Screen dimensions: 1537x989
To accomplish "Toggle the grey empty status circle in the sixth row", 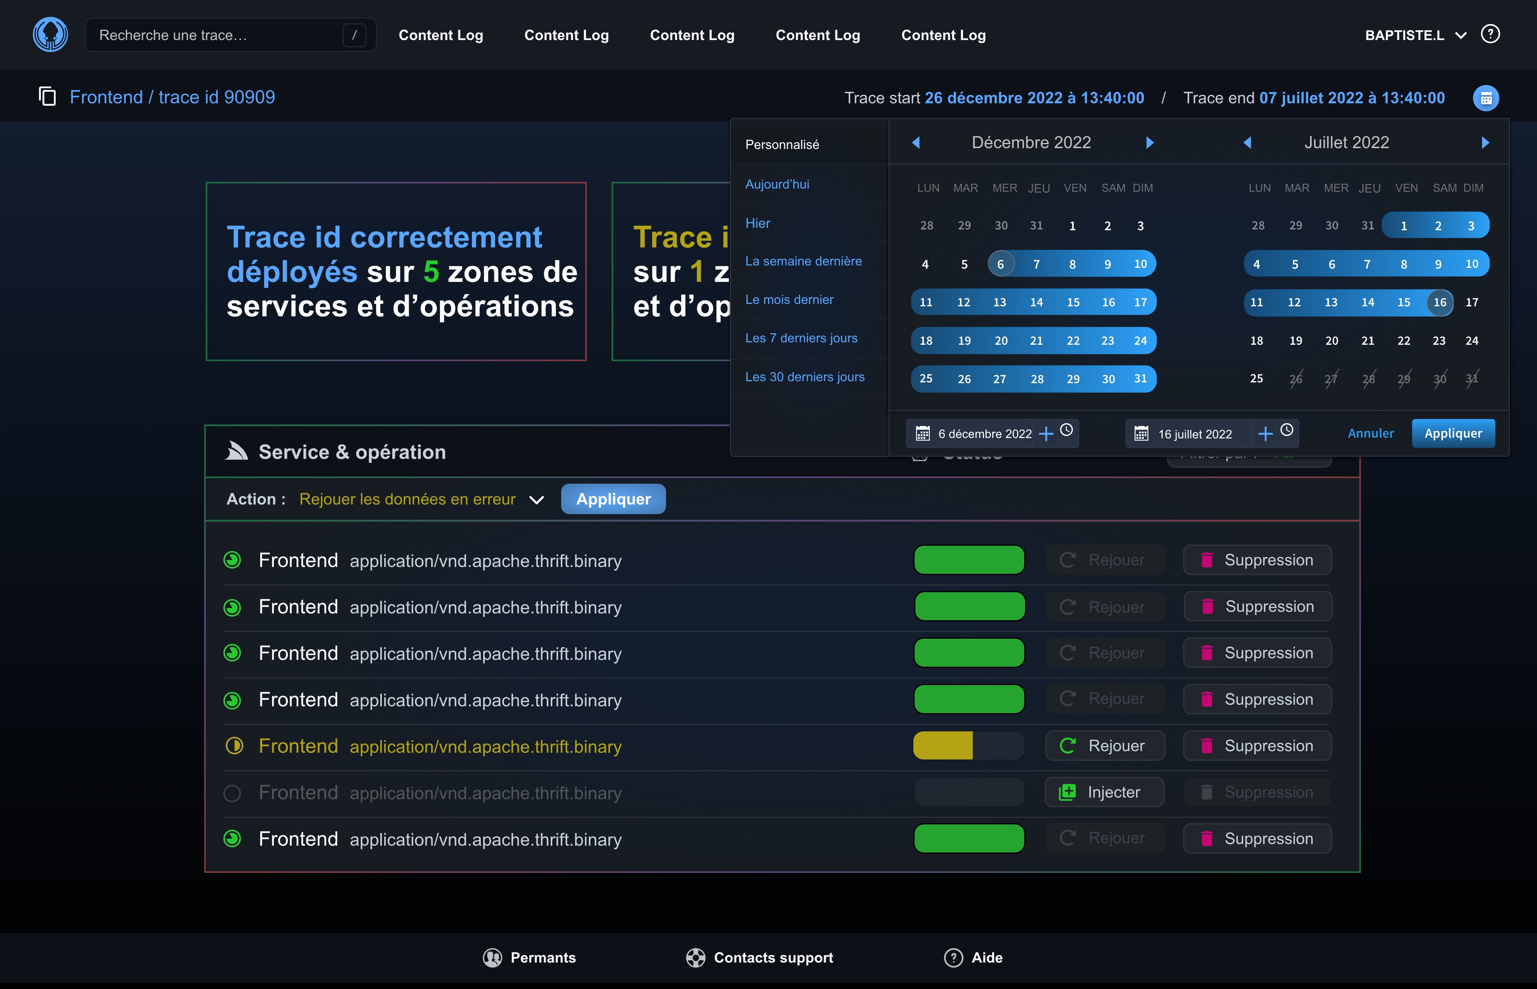I will (x=233, y=793).
